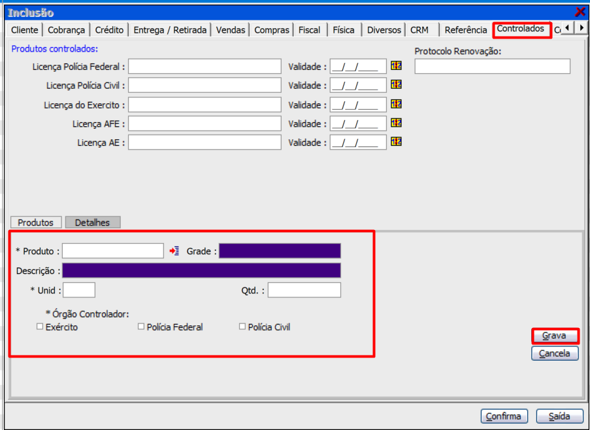Open calendar for Licença AFE validade
The width and height of the screenshot is (590, 430).
point(396,123)
